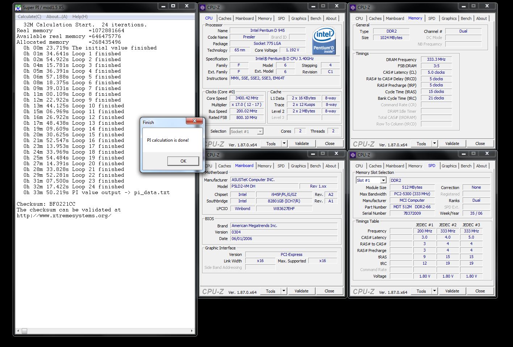Click Link Width x16 value
513x347 pixels.
point(260,261)
